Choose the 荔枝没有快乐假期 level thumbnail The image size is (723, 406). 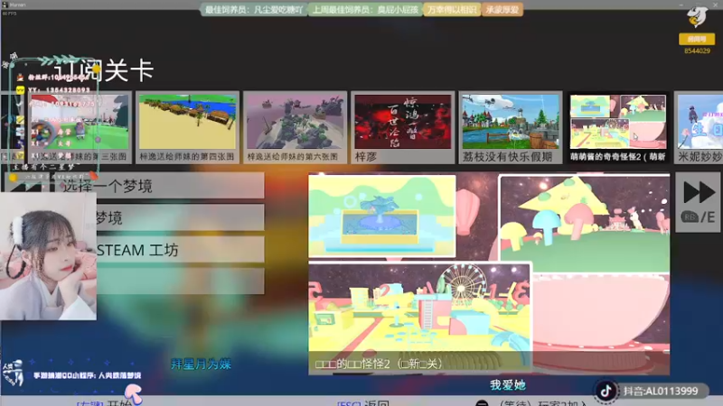[x=511, y=127]
